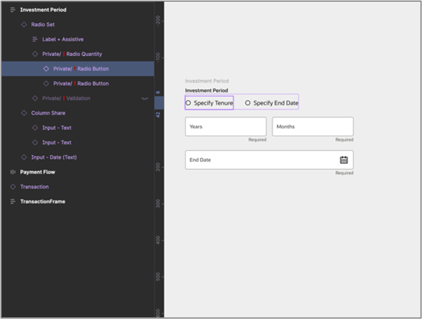Select the highlighted Private/ Radio Button layer
This screenshot has height=319, width=422.
coord(78,69)
